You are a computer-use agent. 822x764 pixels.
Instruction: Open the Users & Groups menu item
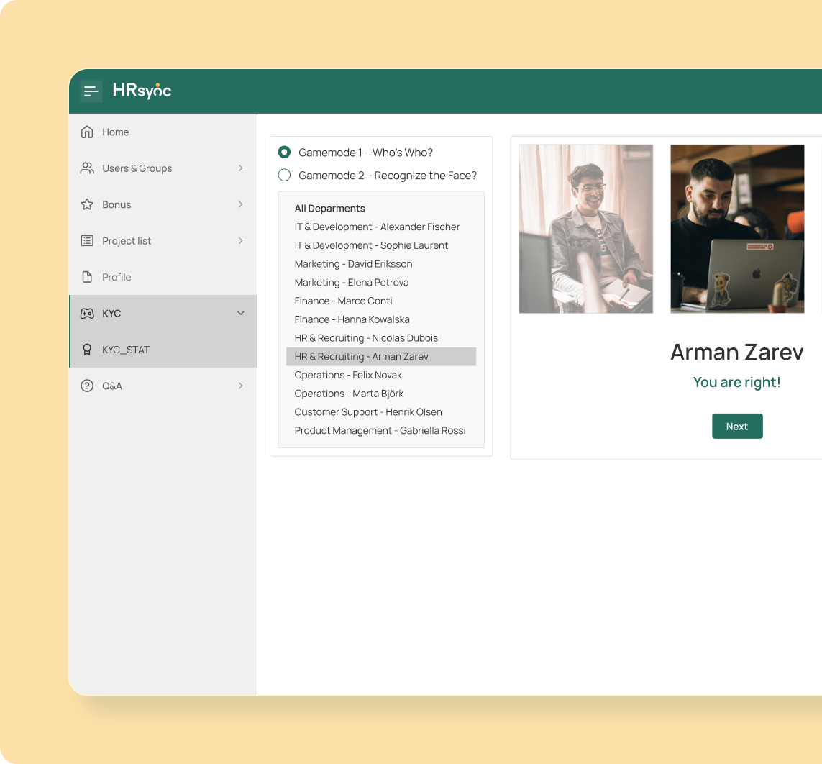tap(163, 168)
